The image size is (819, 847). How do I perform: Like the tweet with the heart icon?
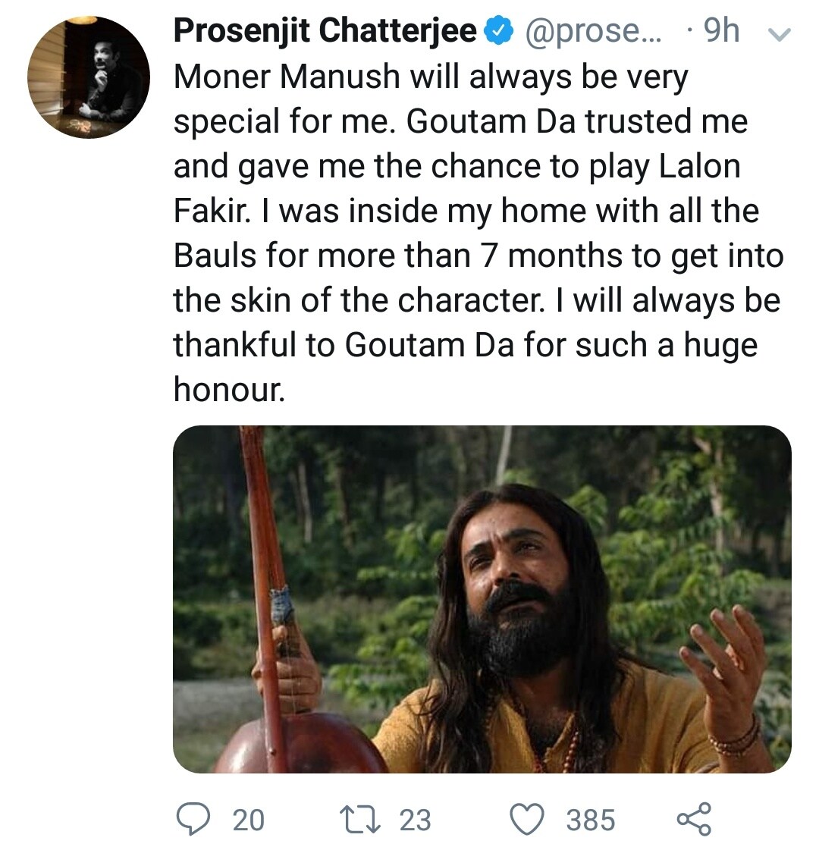(x=527, y=820)
